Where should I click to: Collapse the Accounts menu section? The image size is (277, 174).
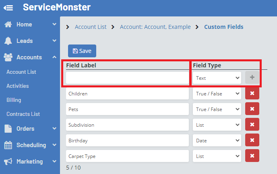pos(54,57)
